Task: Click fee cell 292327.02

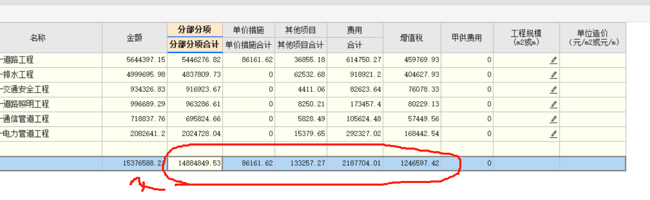Action: [x=355, y=134]
